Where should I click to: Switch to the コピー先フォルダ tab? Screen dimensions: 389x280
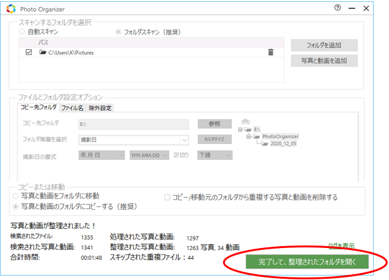pyautogui.click(x=38, y=107)
